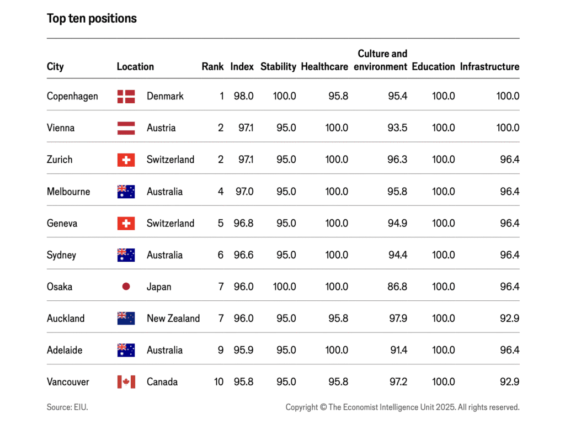Click the Stability column header
Viewport: 565px width, 424px height.
click(x=278, y=67)
